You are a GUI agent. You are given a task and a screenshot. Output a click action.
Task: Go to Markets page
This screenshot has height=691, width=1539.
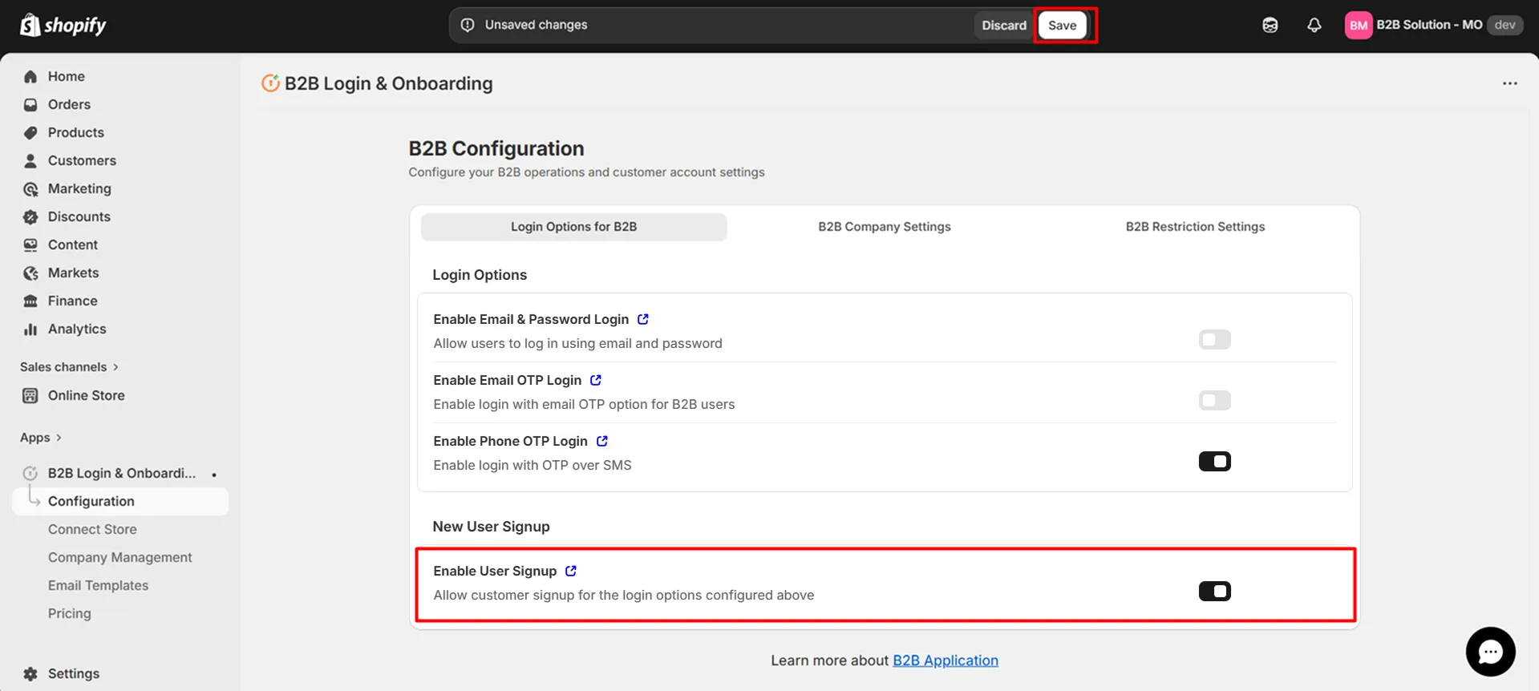[73, 273]
